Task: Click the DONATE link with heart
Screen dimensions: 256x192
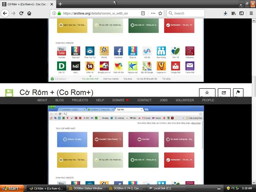Action: pyautogui.click(x=121, y=100)
